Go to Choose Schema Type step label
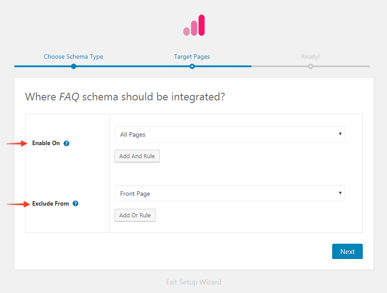Image resolution: width=387 pixels, height=293 pixels. [x=74, y=57]
